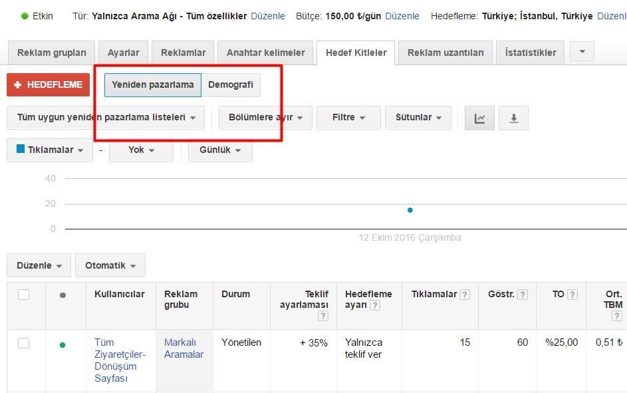Switch to the Anahtar kelimeler tab
Screen dimensions: 627x393
tap(265, 53)
